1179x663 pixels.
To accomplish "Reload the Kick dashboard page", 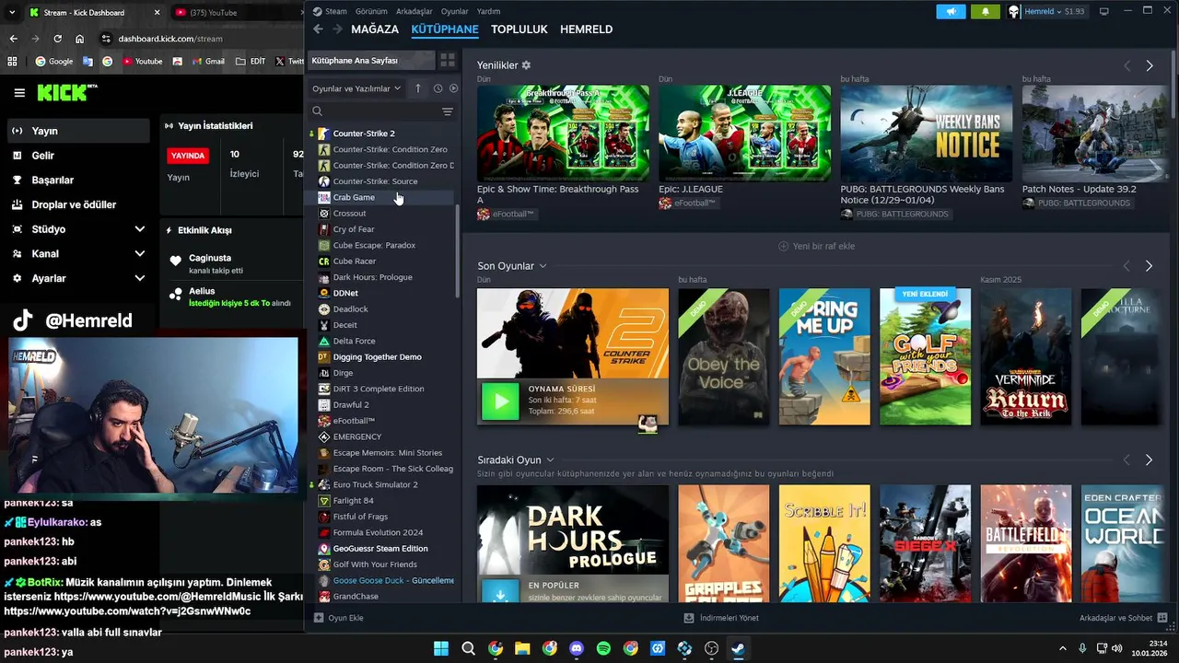I will 57,39.
